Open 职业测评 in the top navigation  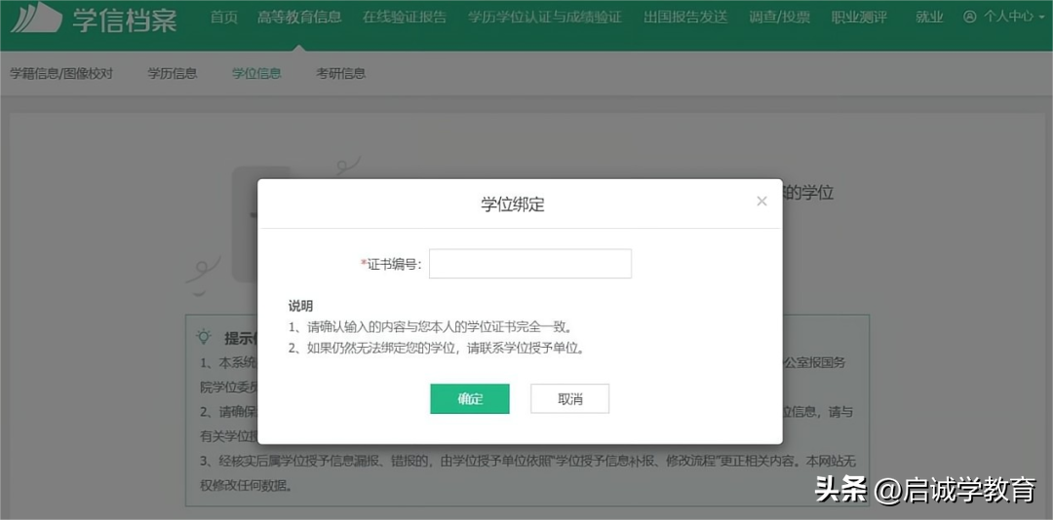pos(859,17)
